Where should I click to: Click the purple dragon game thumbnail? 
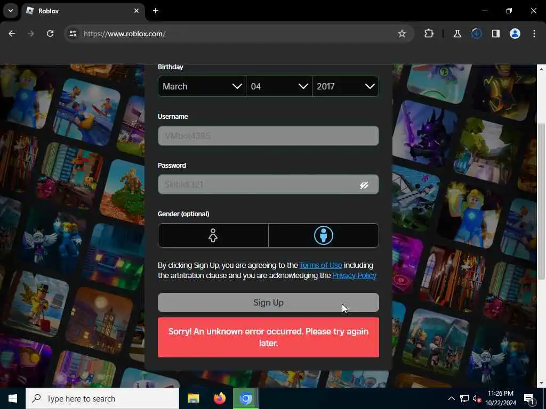coord(424,134)
